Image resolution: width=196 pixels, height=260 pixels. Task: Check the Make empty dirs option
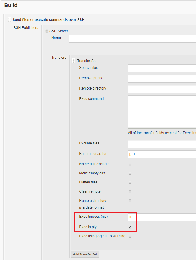point(130,173)
